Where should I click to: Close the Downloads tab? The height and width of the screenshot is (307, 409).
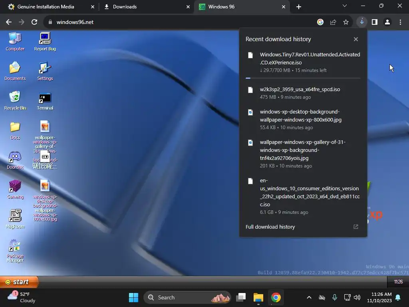click(188, 7)
